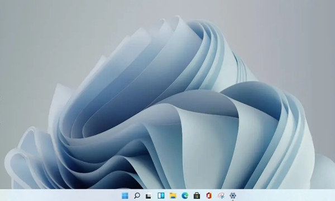335x201 pixels.
Task: Open the Snipping Tool icon
Action: click(221, 195)
